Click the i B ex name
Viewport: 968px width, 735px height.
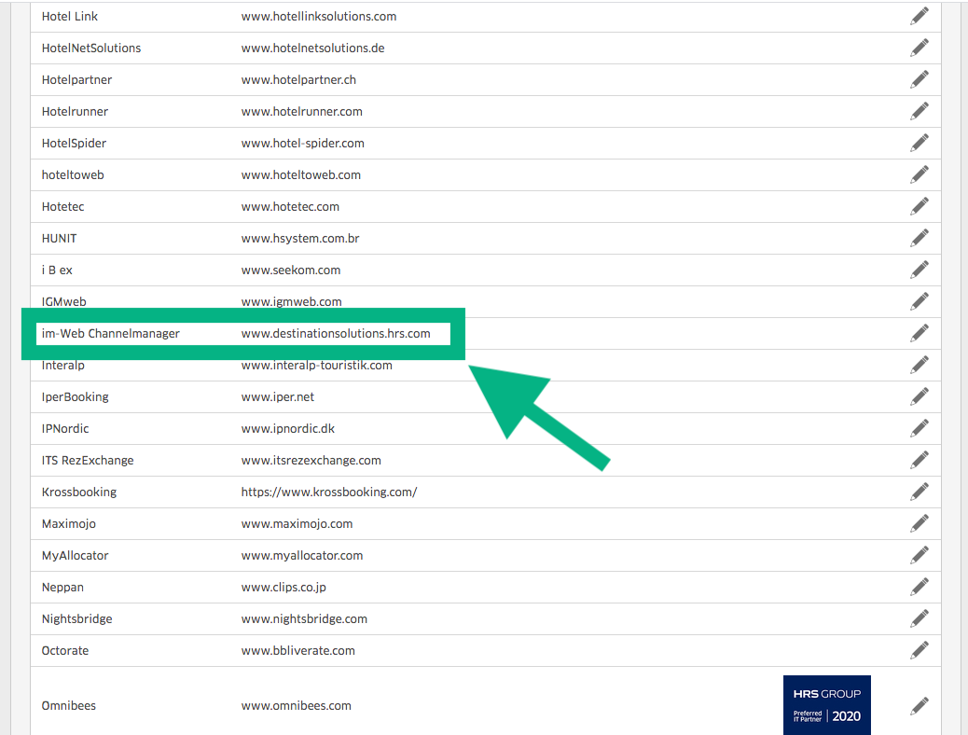57,270
